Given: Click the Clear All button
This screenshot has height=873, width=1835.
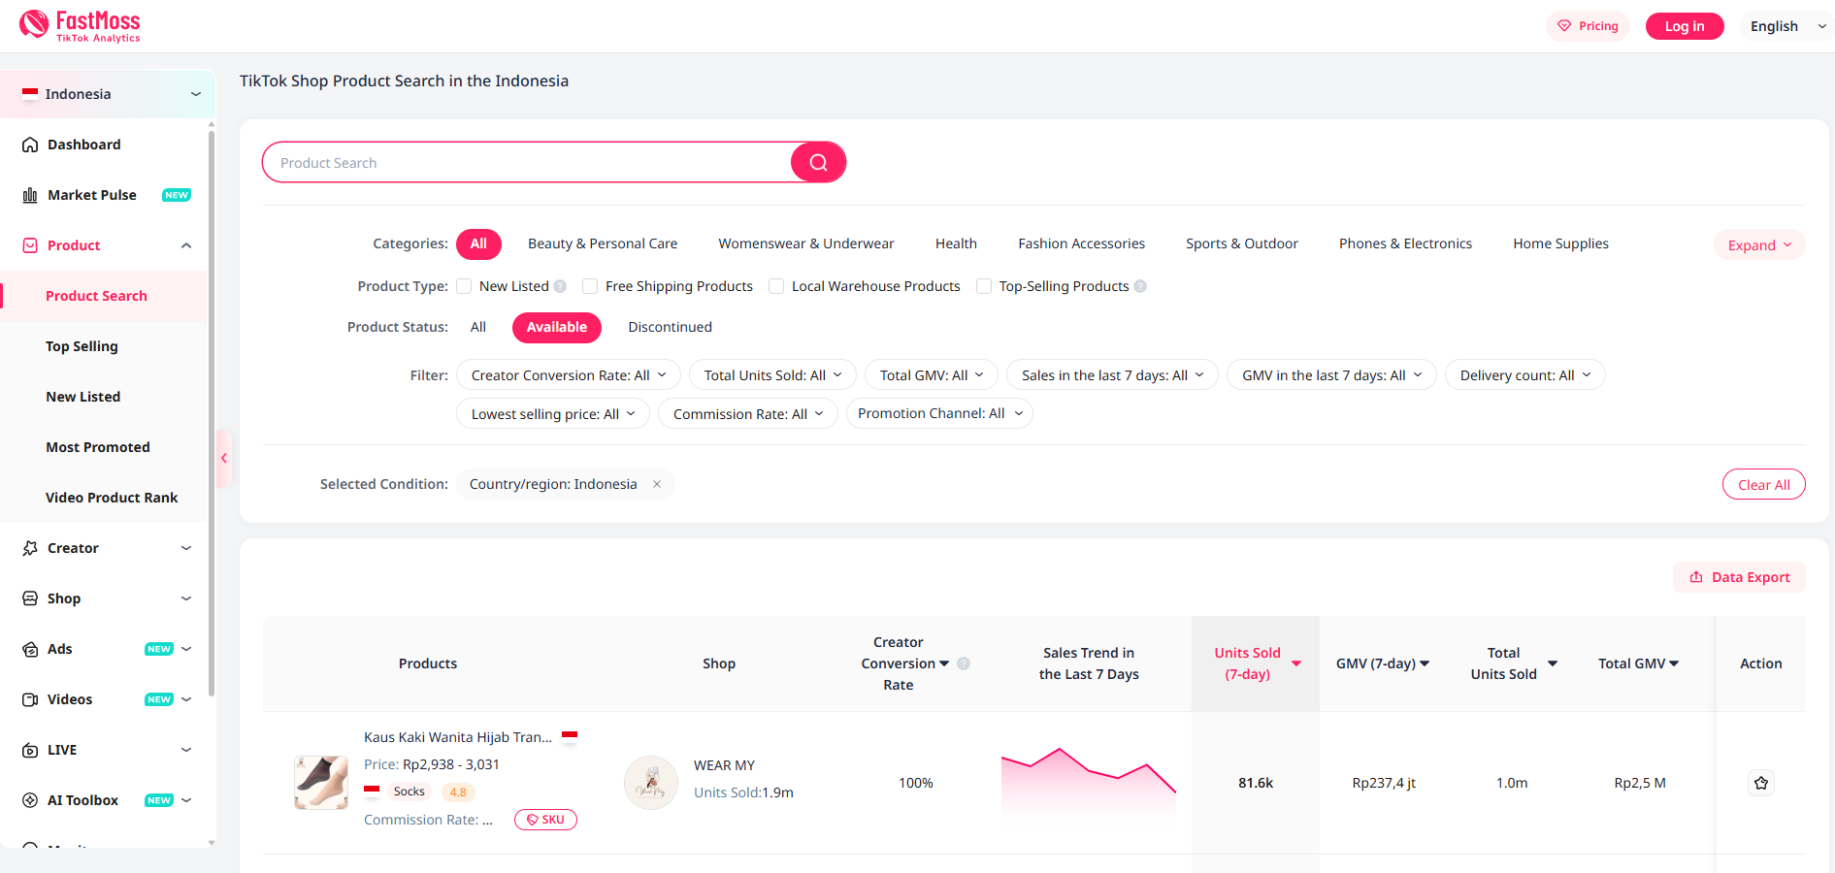Looking at the screenshot, I should click(x=1763, y=485).
